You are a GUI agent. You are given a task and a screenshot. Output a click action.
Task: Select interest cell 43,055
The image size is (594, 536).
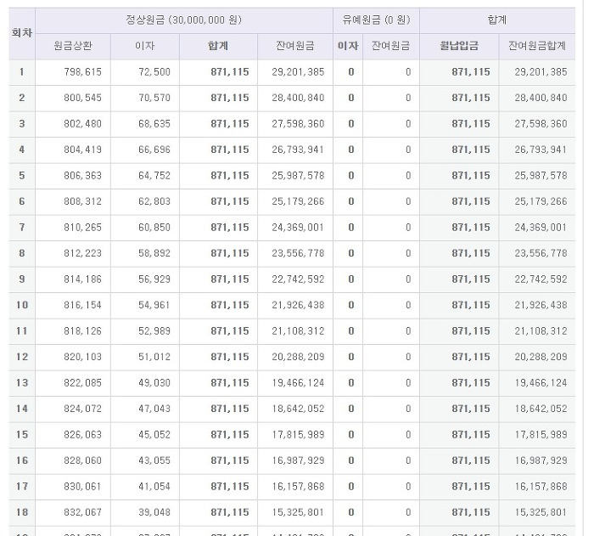(154, 460)
